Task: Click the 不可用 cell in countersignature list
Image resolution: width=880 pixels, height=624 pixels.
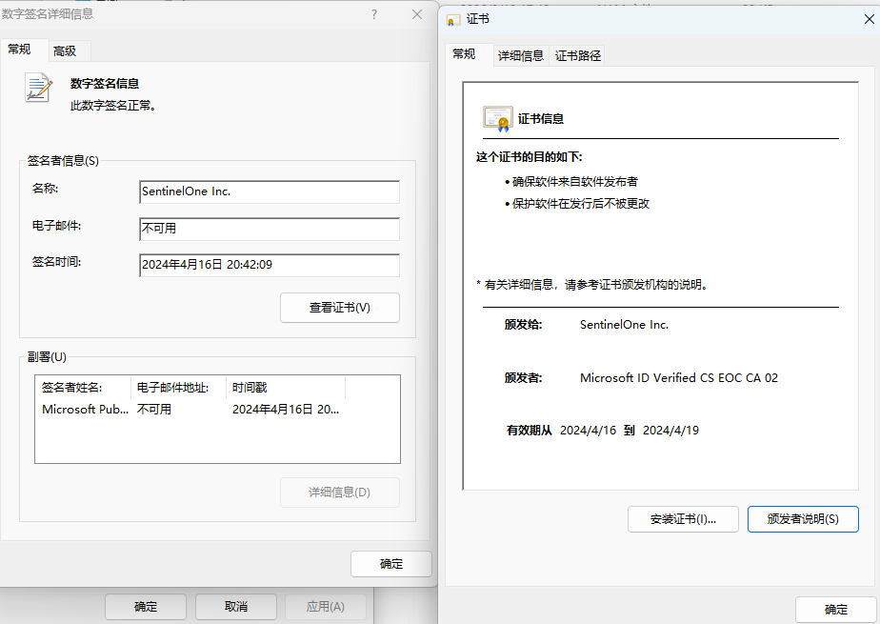Action: [154, 410]
